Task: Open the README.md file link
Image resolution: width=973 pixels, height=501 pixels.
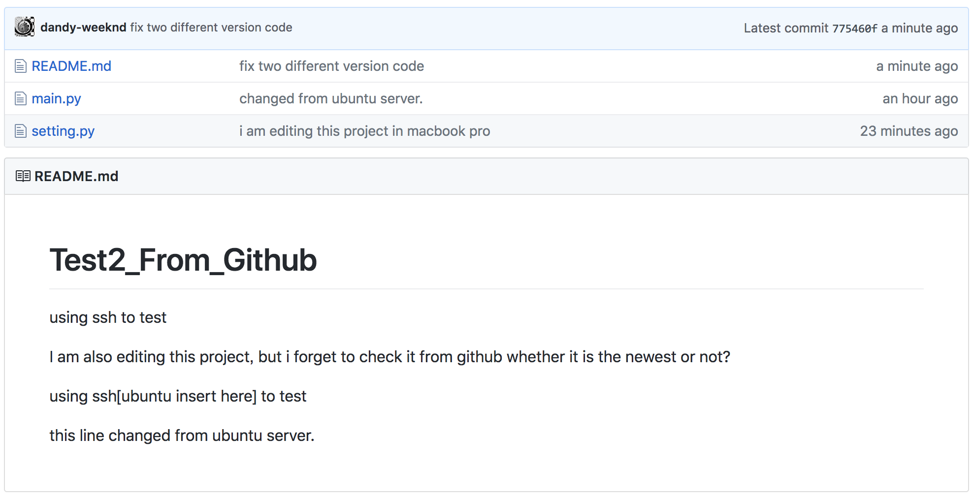Action: tap(71, 66)
